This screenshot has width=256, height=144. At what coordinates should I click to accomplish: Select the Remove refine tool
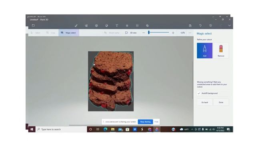[x=221, y=51]
